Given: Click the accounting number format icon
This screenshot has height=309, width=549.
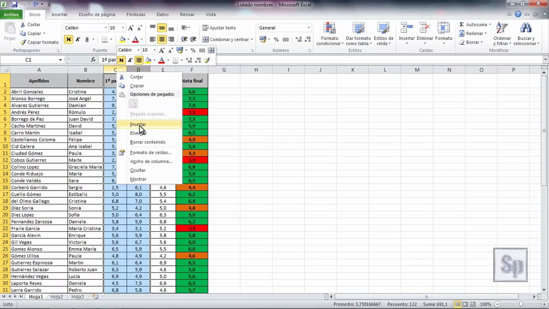Looking at the screenshot, I should [x=263, y=39].
